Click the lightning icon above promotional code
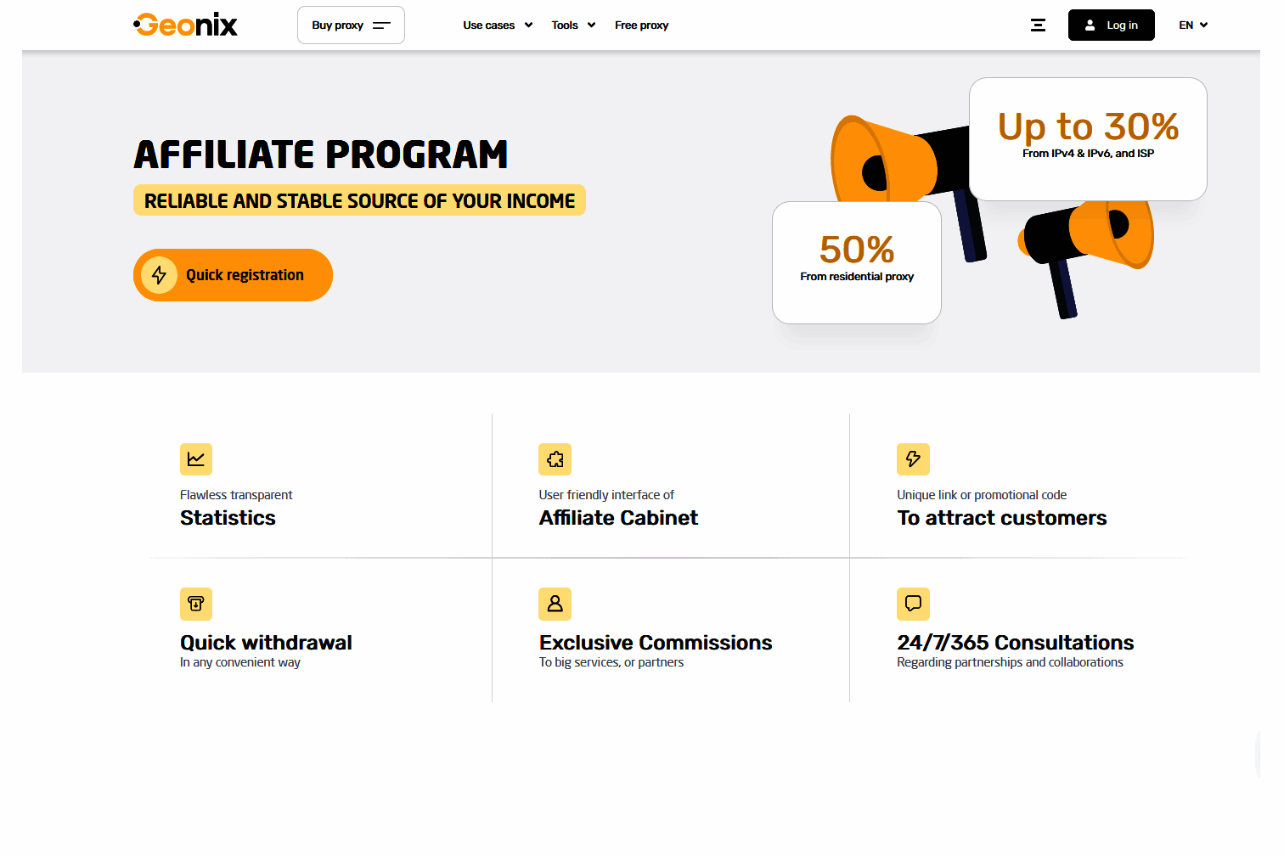 (x=913, y=459)
